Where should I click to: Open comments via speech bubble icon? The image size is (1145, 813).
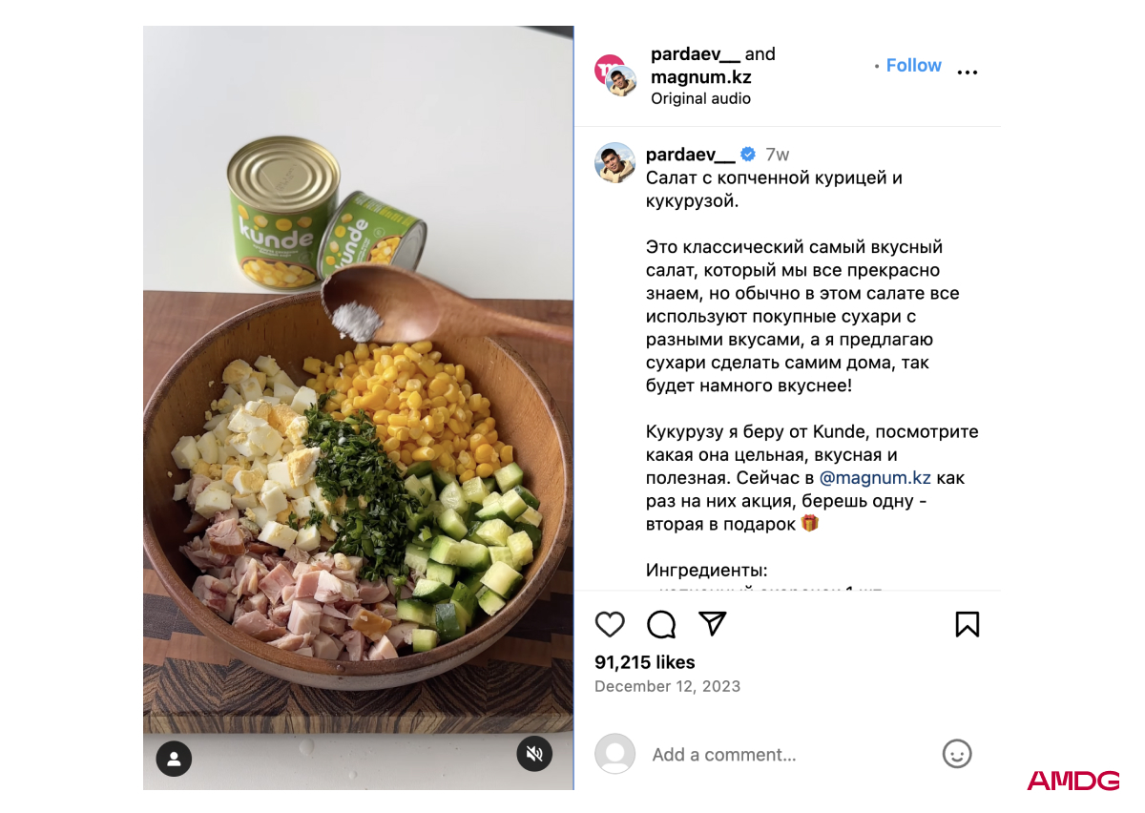pyautogui.click(x=661, y=625)
